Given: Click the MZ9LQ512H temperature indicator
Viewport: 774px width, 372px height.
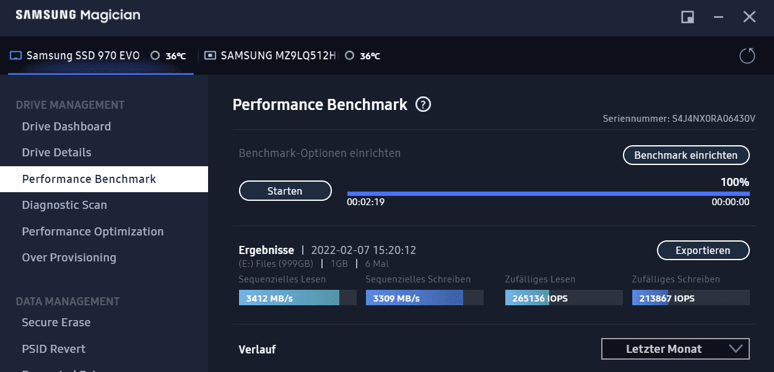Looking at the screenshot, I should tap(363, 56).
